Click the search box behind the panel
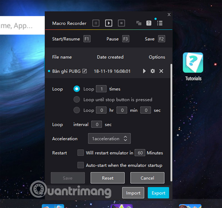222x208 pixels. click(22, 25)
